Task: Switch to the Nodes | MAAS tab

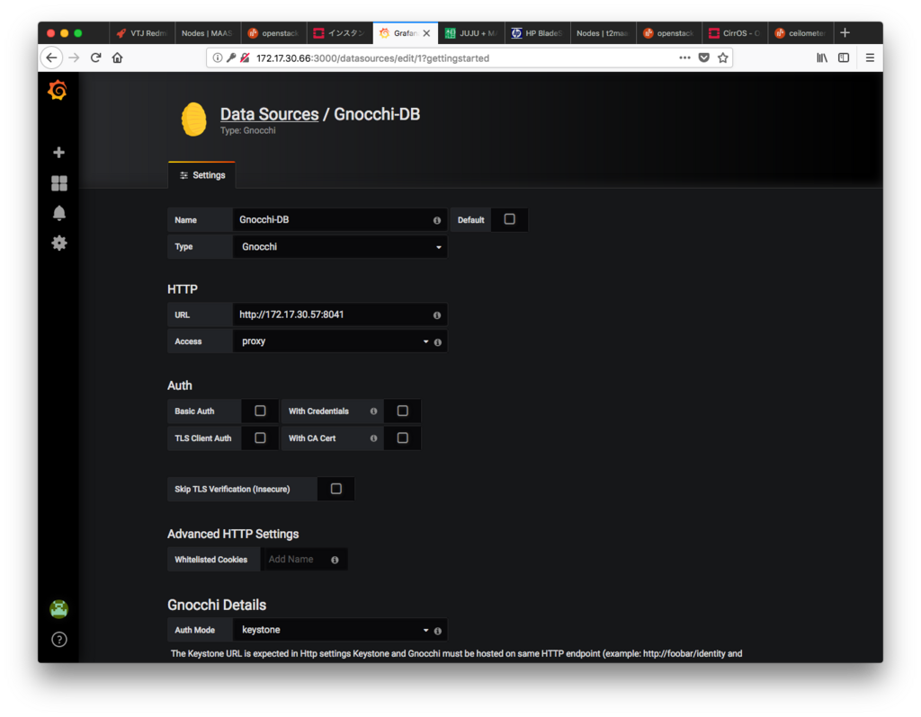Action: 207,33
